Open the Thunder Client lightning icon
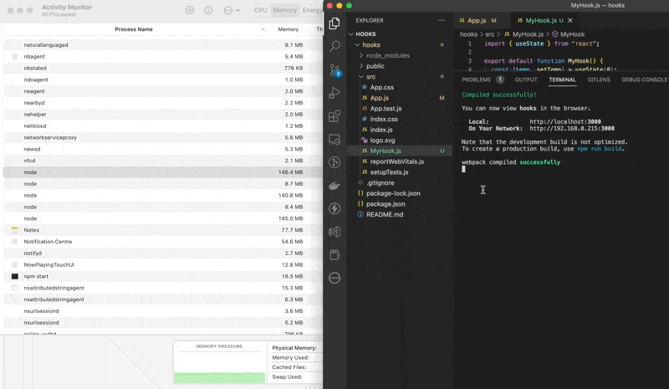 (x=334, y=208)
